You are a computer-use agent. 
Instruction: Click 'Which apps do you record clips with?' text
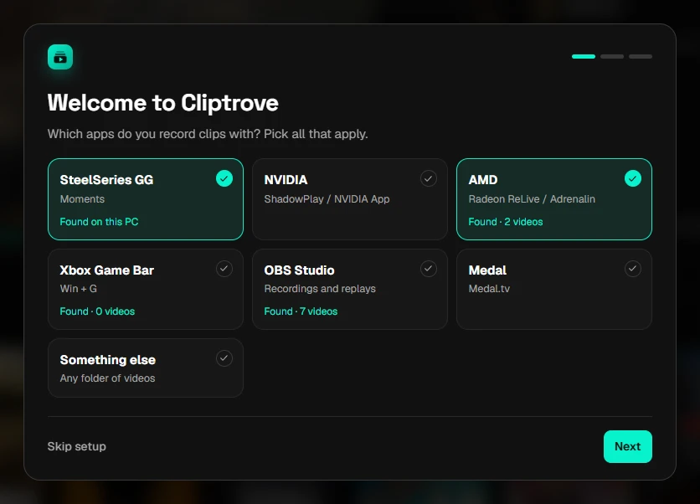(x=154, y=134)
